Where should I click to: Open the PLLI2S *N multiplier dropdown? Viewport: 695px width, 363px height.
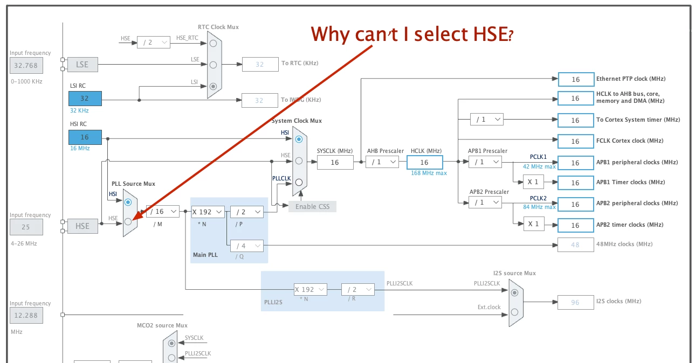pos(311,289)
